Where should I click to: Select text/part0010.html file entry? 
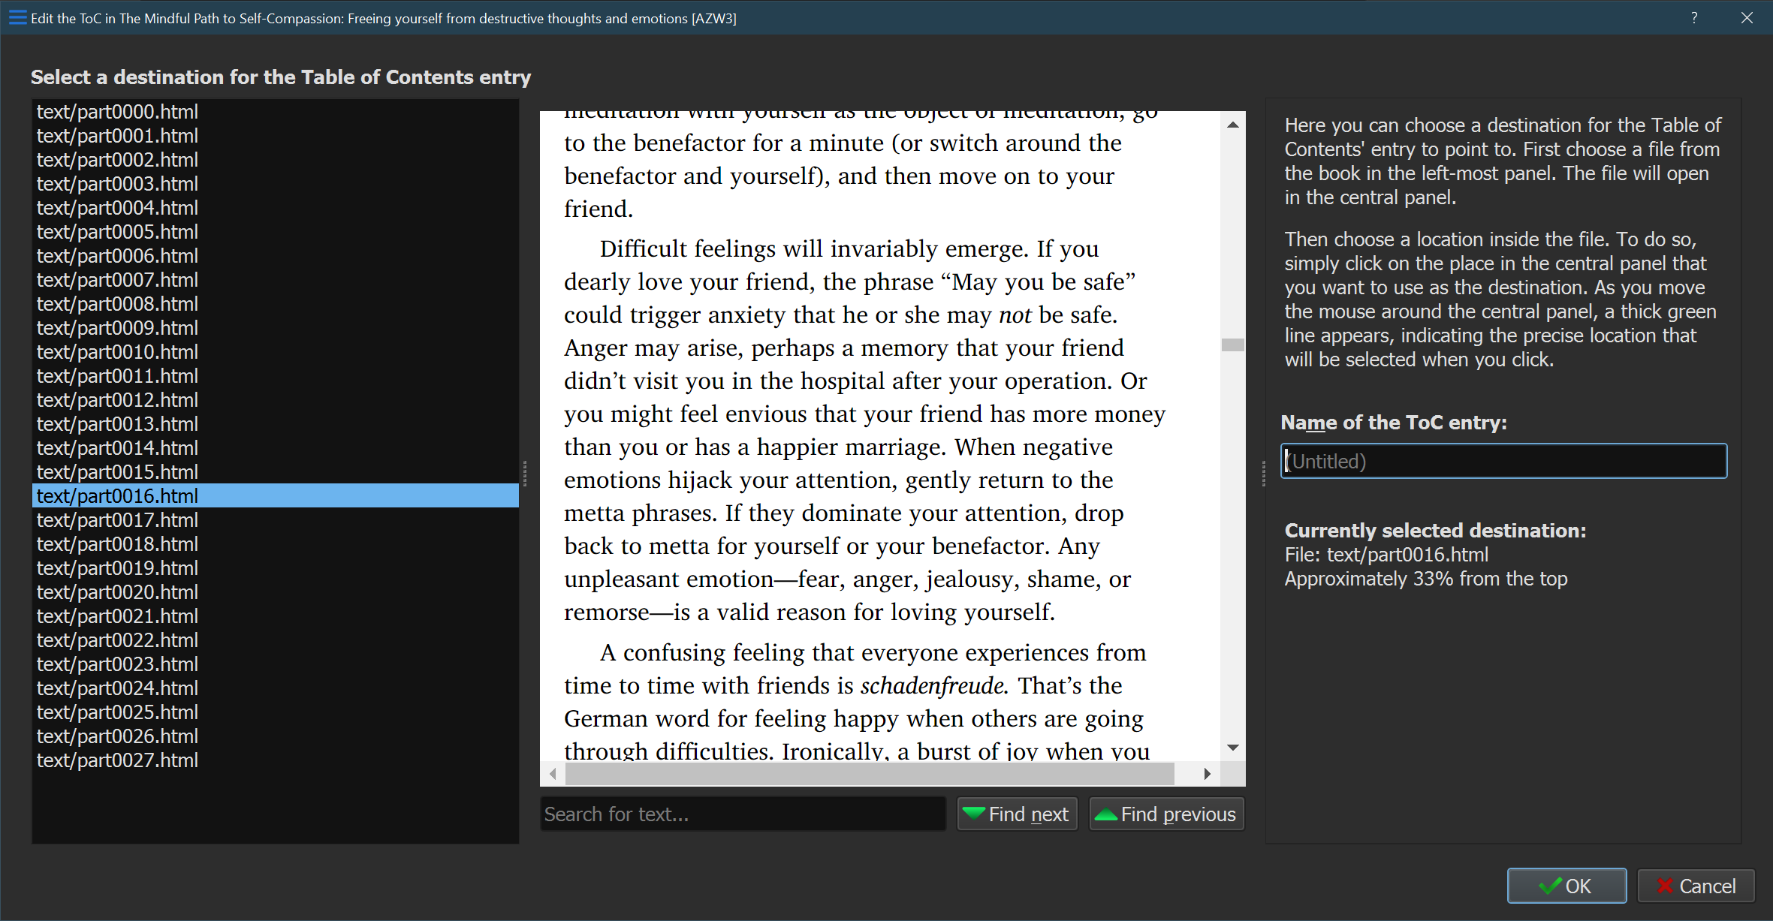[118, 352]
